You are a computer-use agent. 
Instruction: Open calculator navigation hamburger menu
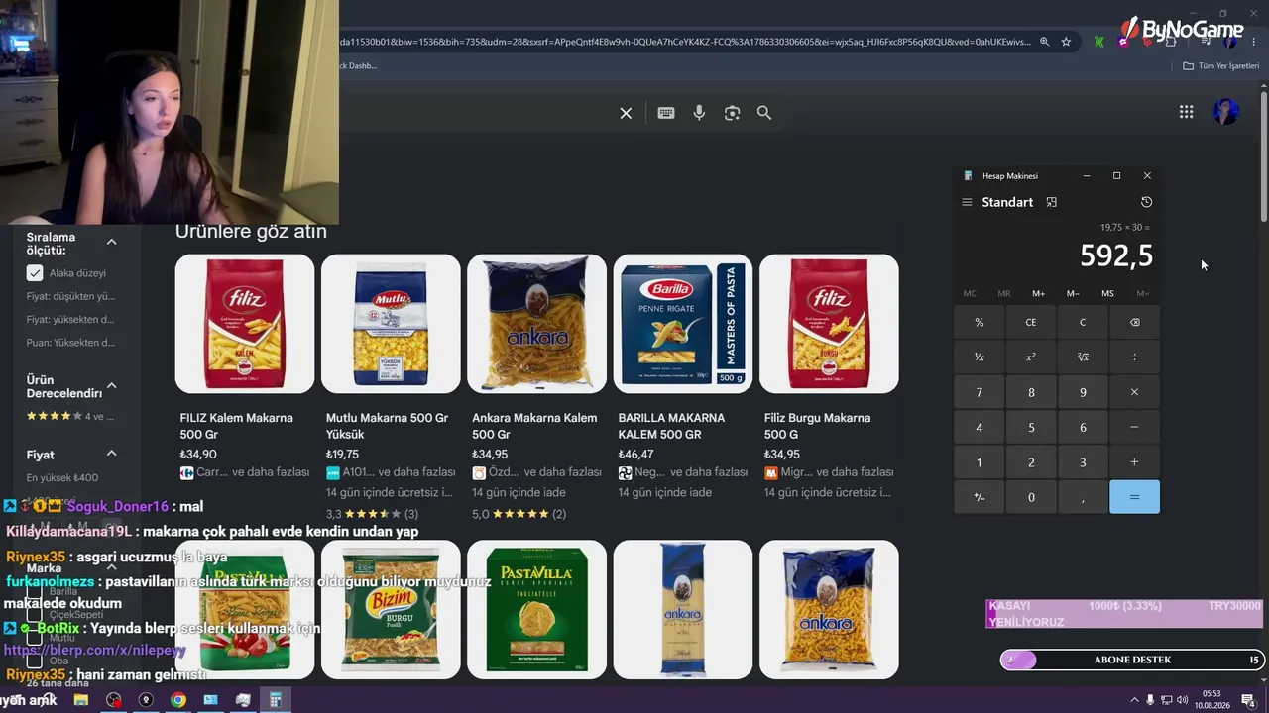tap(967, 202)
